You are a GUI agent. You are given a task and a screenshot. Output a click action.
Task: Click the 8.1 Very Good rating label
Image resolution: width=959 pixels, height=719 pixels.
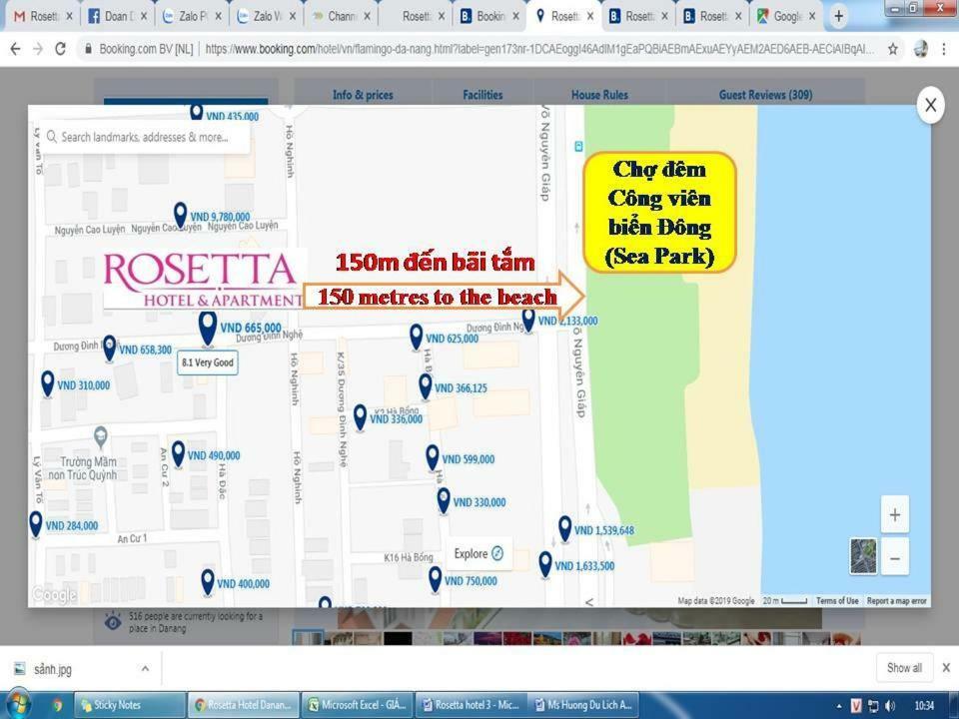[208, 362]
